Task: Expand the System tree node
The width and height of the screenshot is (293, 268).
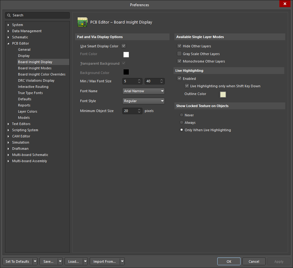Action: point(8,25)
